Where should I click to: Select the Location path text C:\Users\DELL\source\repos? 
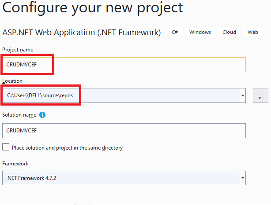(x=40, y=95)
